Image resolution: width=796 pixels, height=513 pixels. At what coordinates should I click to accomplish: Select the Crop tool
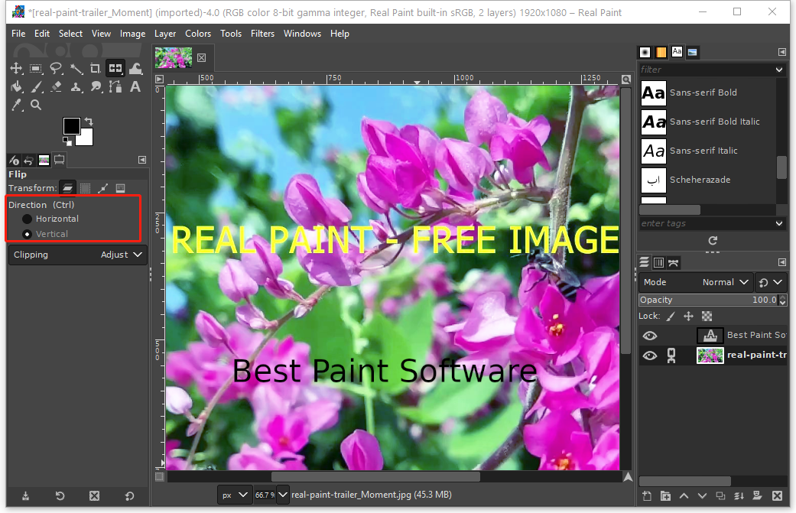click(96, 68)
